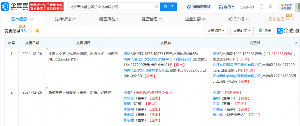The height and width of the screenshot is (126, 300).
Task: Open 浙江东阳阿里巴巴影业有限公司 link
Action: [237, 65]
